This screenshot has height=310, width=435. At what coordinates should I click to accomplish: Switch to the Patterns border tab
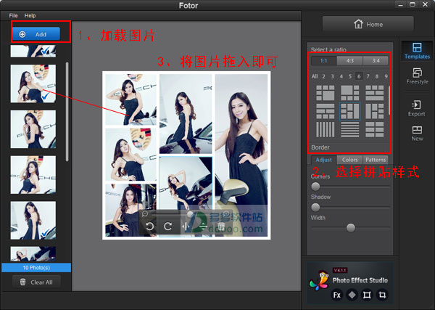(376, 160)
